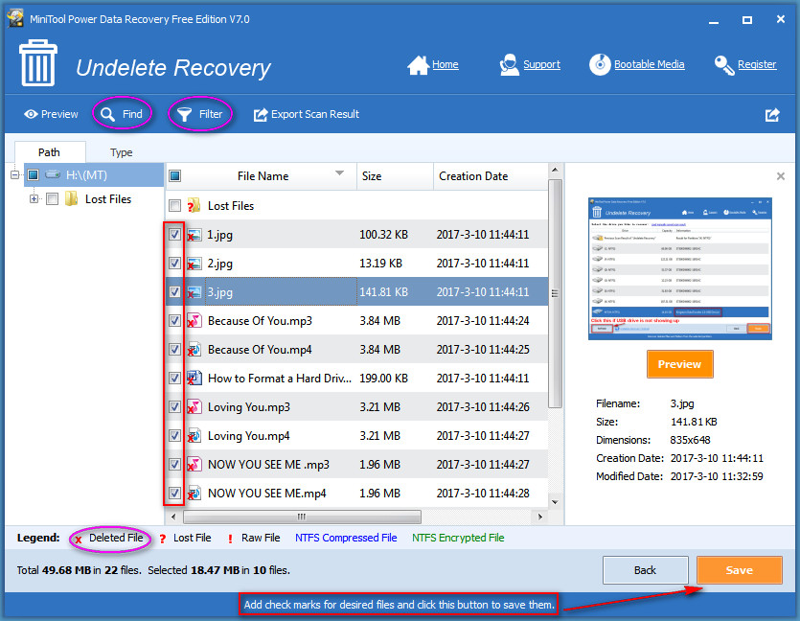Click the Lost Files question folder icon in list

coord(194,206)
